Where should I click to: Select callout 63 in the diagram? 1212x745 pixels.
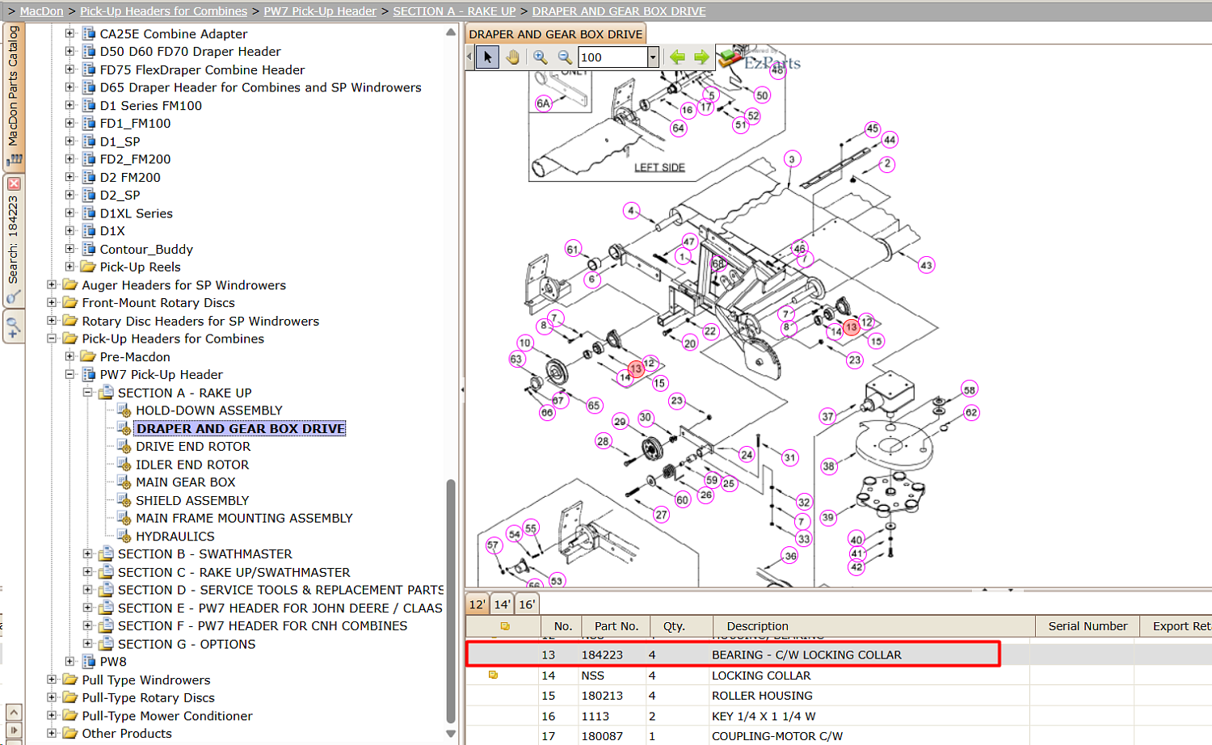(x=517, y=359)
